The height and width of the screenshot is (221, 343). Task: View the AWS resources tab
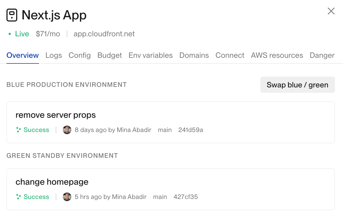coord(277,55)
